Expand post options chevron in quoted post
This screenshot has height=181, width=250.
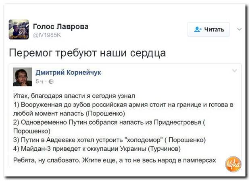[x=235, y=71]
